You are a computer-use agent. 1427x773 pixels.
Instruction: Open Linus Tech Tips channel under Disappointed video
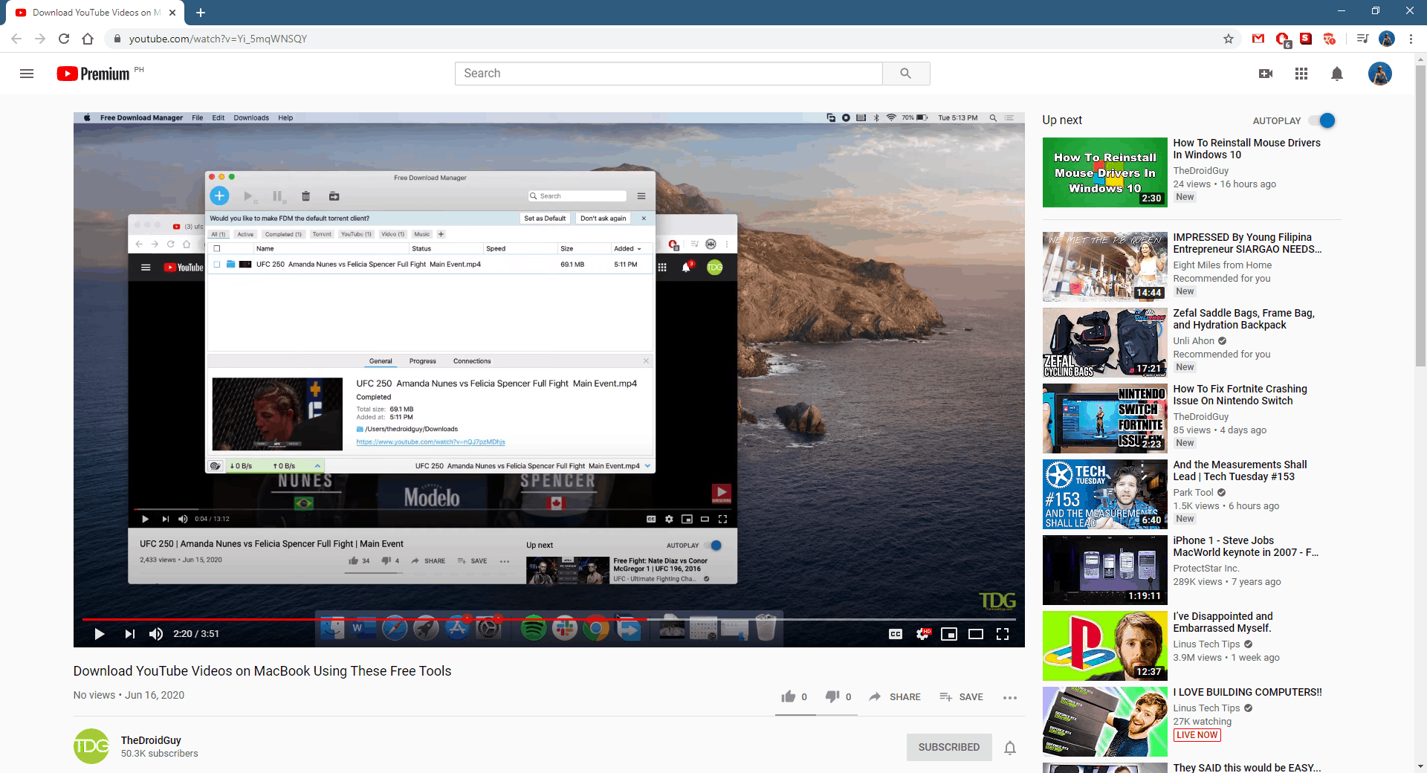click(x=1206, y=644)
